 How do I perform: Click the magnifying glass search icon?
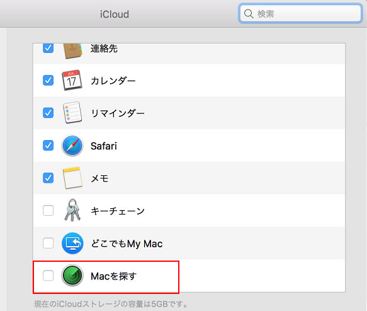tap(249, 14)
